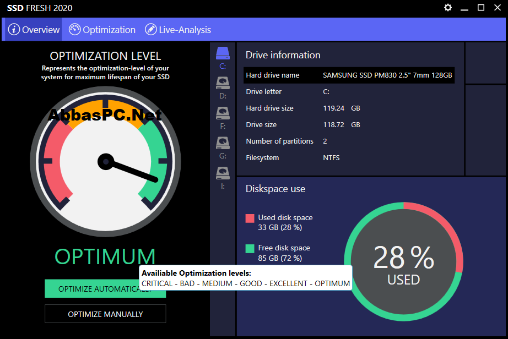
Task: Click the Drive size value 118.72
Action: pyautogui.click(x=333, y=124)
